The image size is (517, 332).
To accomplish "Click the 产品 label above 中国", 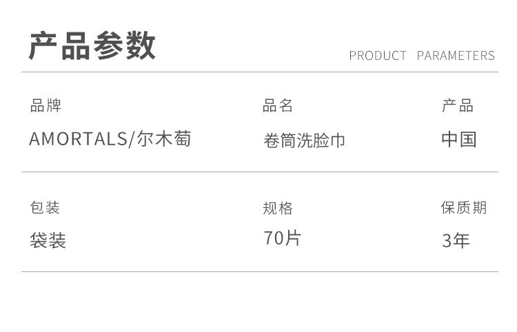I will tap(457, 106).
